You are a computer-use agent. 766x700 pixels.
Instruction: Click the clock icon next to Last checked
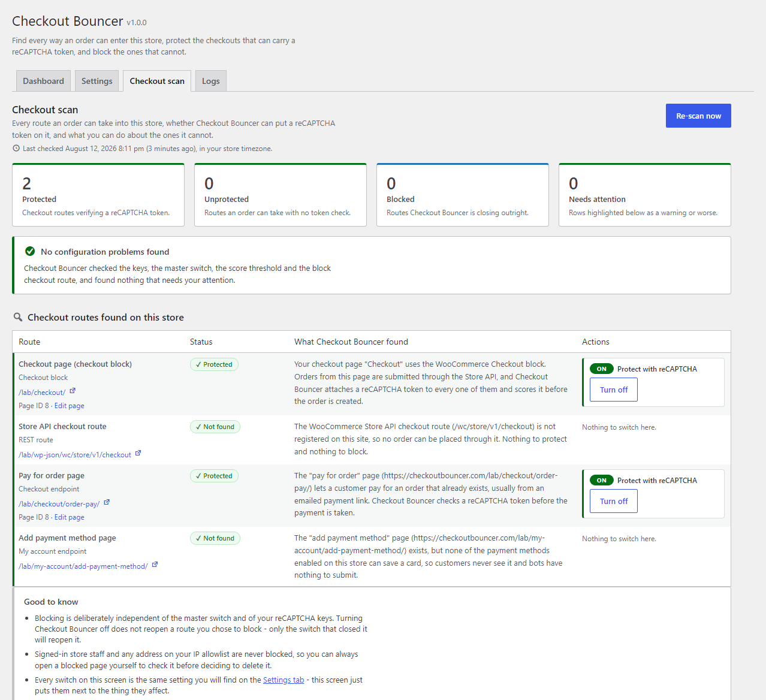tap(16, 148)
